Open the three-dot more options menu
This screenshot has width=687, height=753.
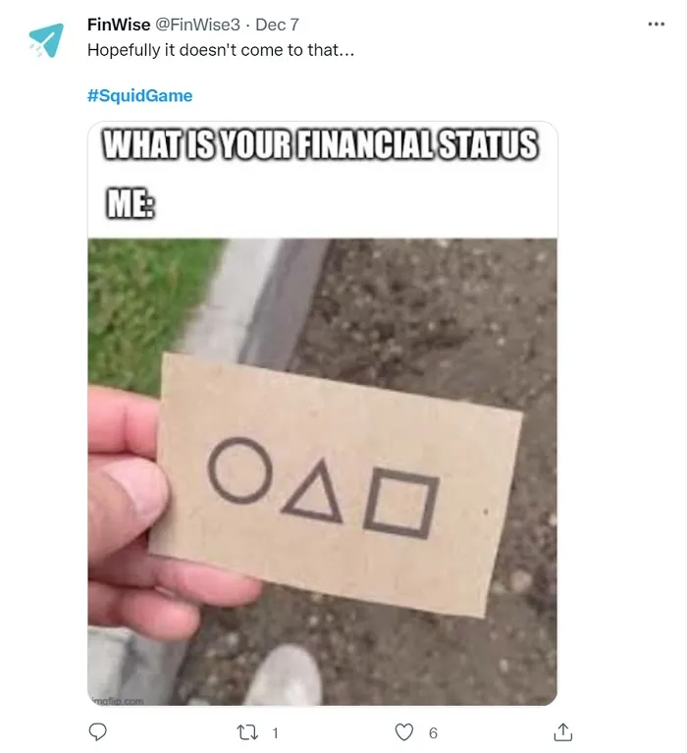(657, 24)
